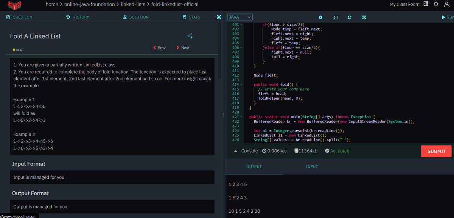Switch to the HISTORY tab
This screenshot has height=218, width=454.
click(78, 17)
